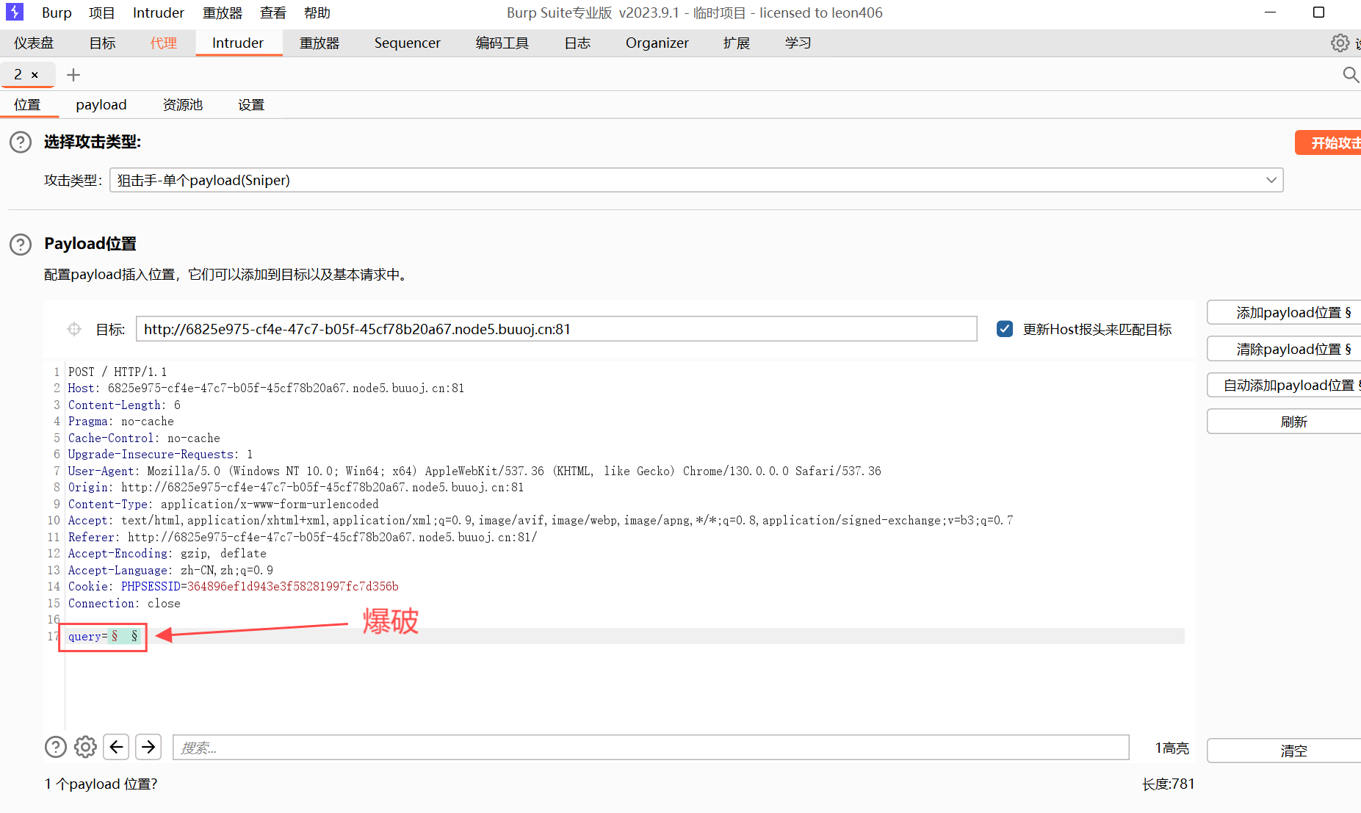The height and width of the screenshot is (813, 1361).
Task: Select the 设置 sub-tab
Action: [251, 104]
